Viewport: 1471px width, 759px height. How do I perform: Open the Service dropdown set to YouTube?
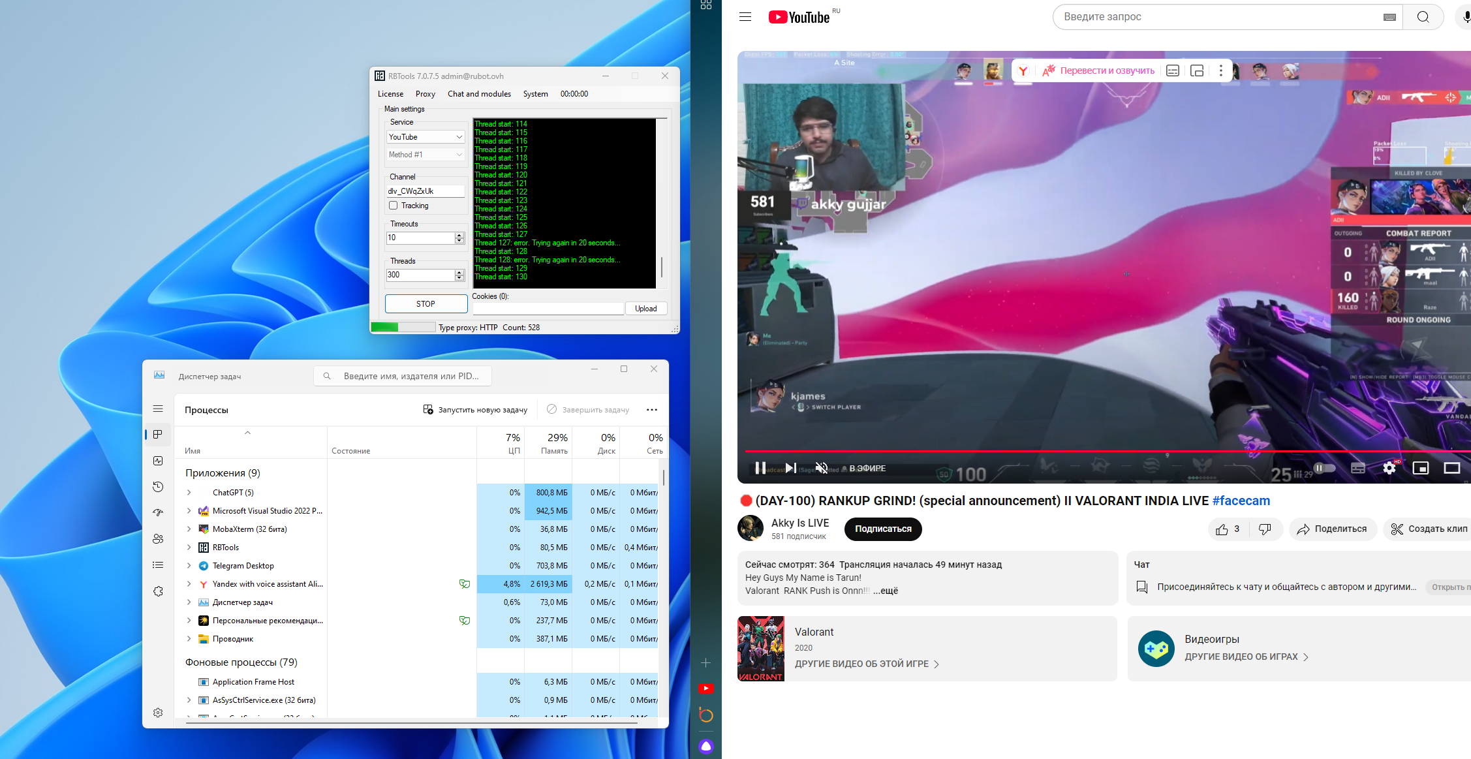426,137
